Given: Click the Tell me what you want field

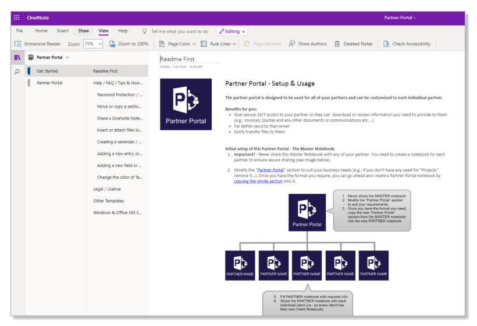Looking at the screenshot, I should click(x=180, y=31).
